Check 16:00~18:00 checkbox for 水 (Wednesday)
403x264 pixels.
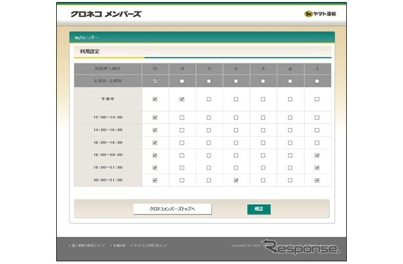coord(236,143)
